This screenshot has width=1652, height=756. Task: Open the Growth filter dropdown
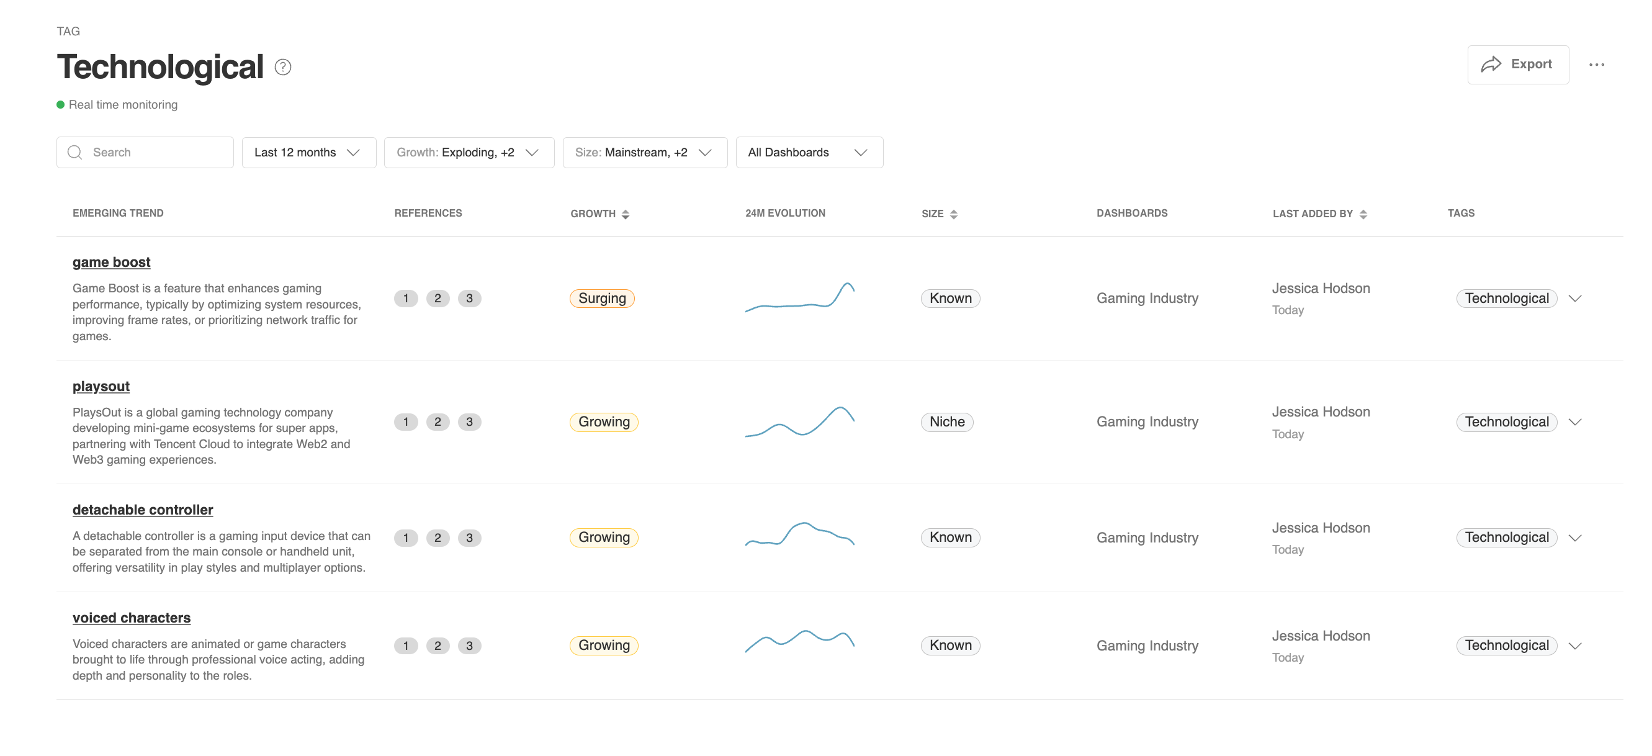click(469, 153)
